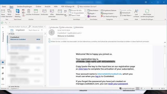167x94 pixels.
Task: Click the send/receive sync icon in quick access
Action: click(2, 23)
